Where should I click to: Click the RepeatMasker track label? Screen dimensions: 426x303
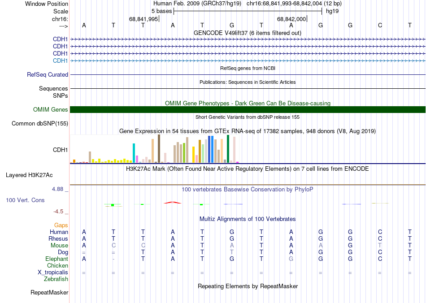49,293
